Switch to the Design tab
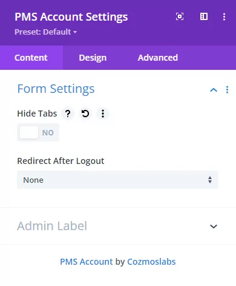Viewport: 236px width, 286px height. 93,58
